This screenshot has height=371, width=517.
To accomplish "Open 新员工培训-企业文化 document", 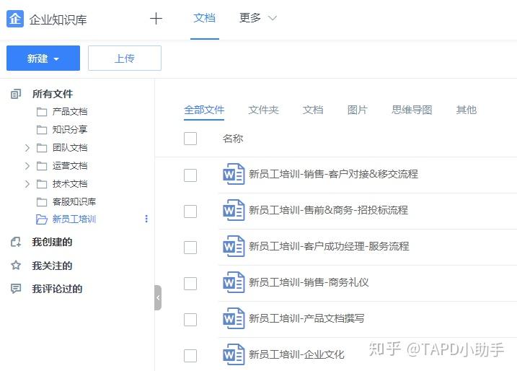I will (x=296, y=354).
